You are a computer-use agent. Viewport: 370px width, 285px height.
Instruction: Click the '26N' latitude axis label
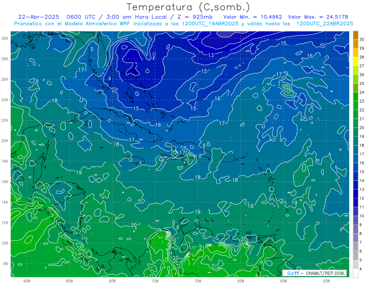5,79
